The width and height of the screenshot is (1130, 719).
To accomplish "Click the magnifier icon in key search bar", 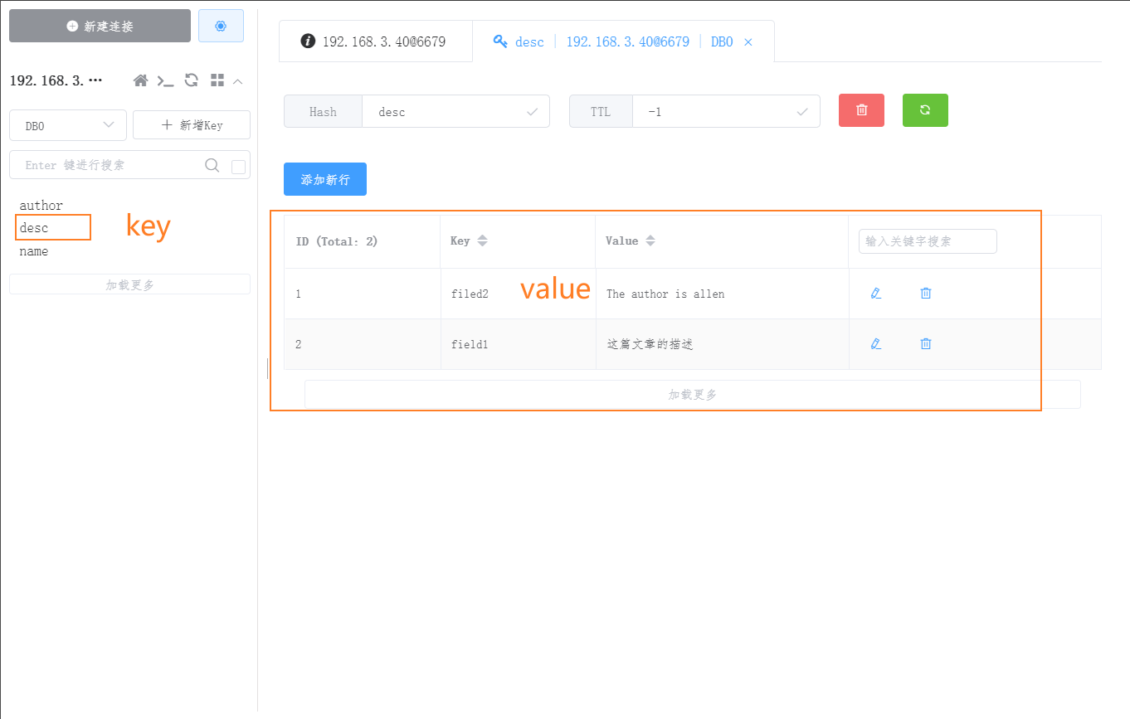I will (x=214, y=165).
